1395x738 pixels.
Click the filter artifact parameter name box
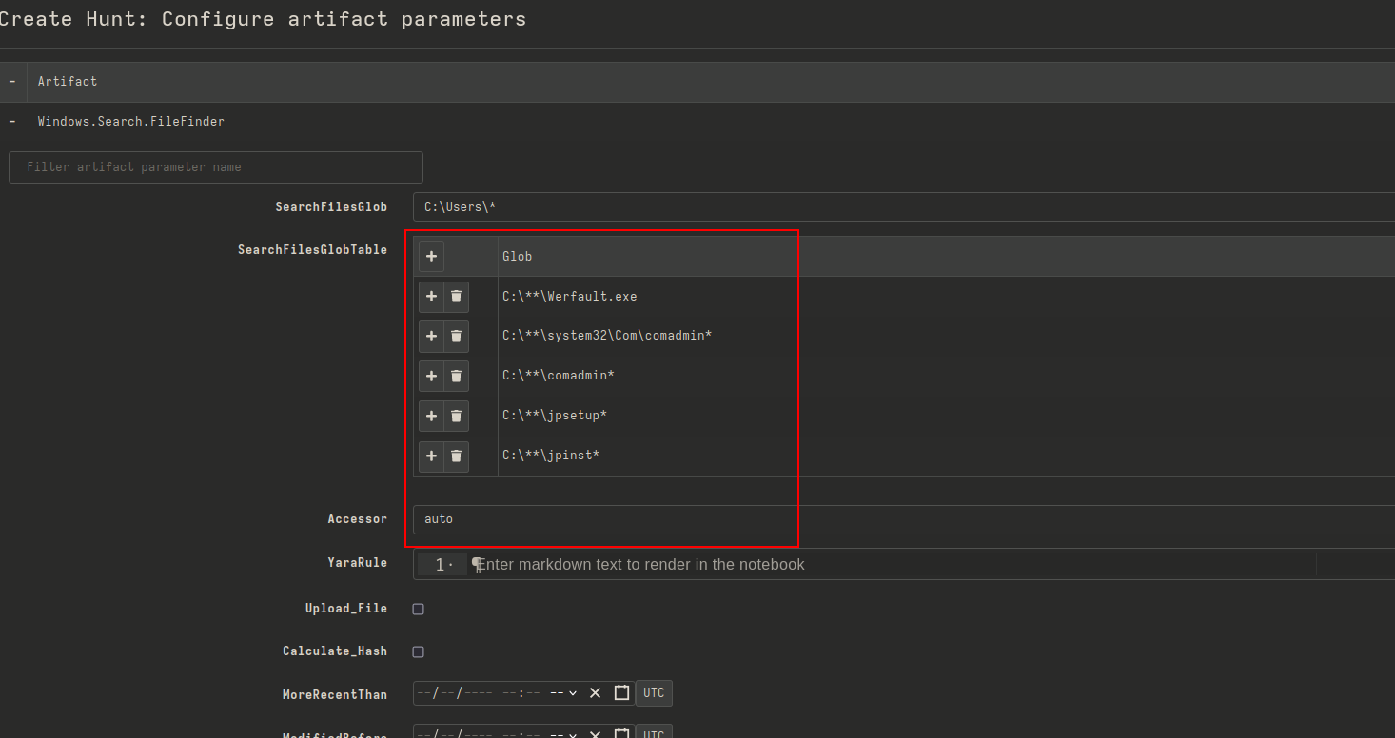tap(216, 167)
